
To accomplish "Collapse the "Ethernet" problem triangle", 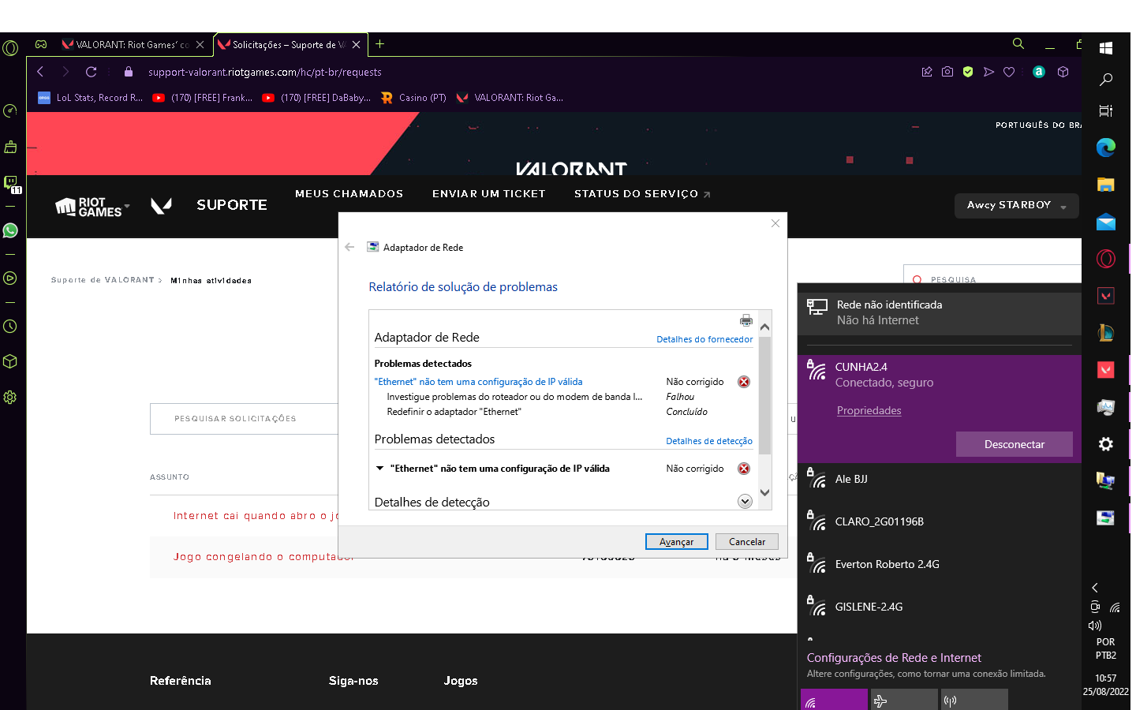I will (x=379, y=469).
